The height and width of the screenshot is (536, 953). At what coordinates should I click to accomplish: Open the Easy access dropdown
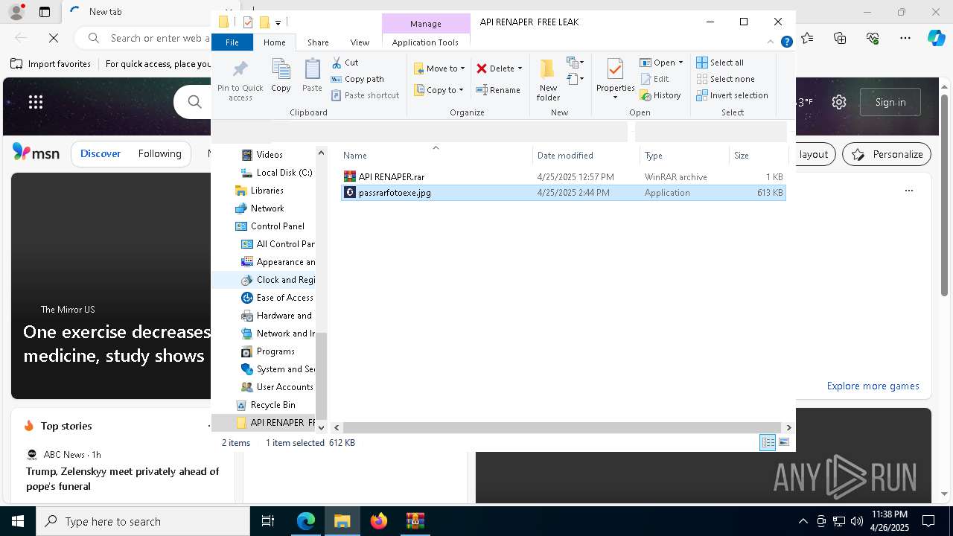click(x=575, y=79)
